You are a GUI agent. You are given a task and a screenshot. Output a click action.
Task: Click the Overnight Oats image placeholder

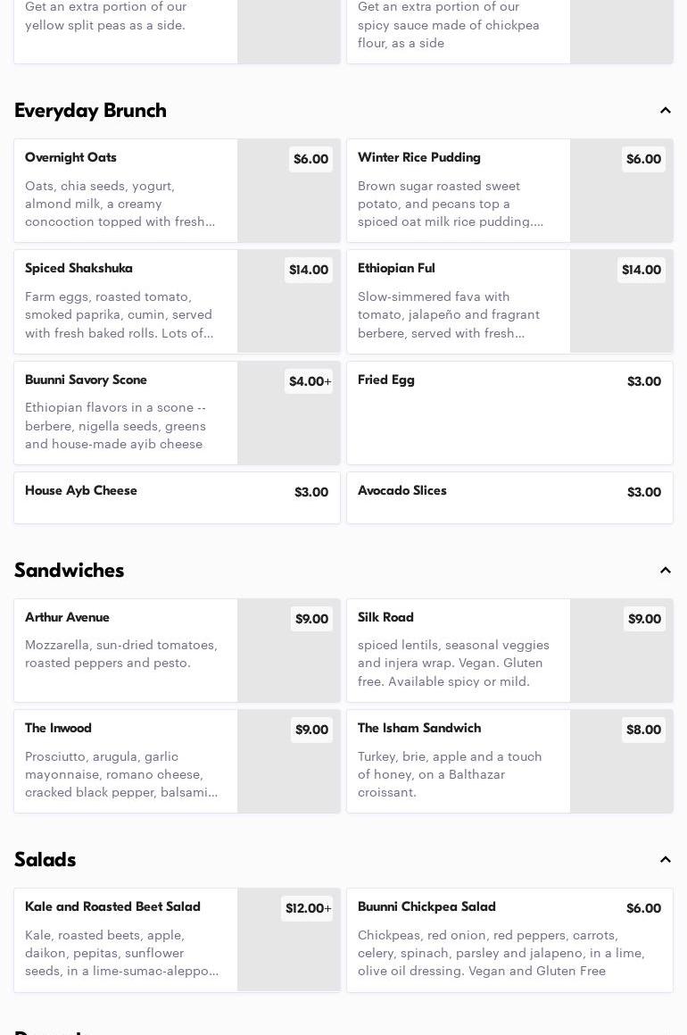pos(289,190)
